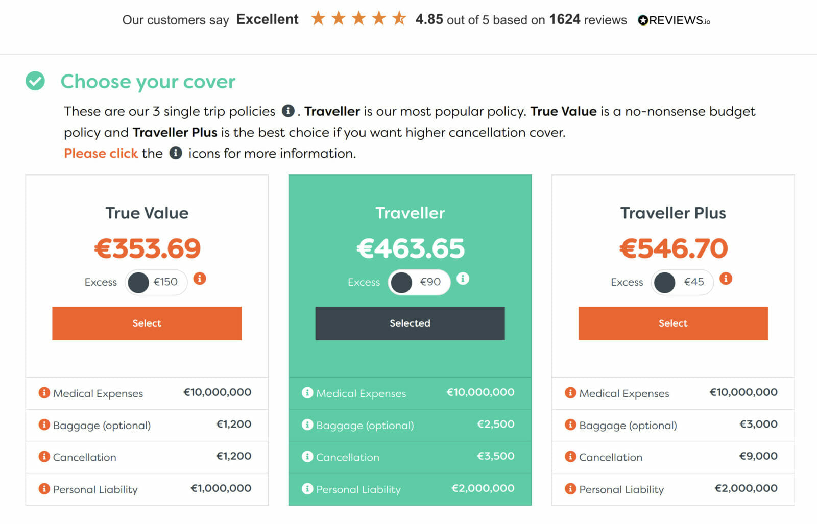Open Cancellation info in Traveller Plus card
The height and width of the screenshot is (524, 817).
(570, 457)
